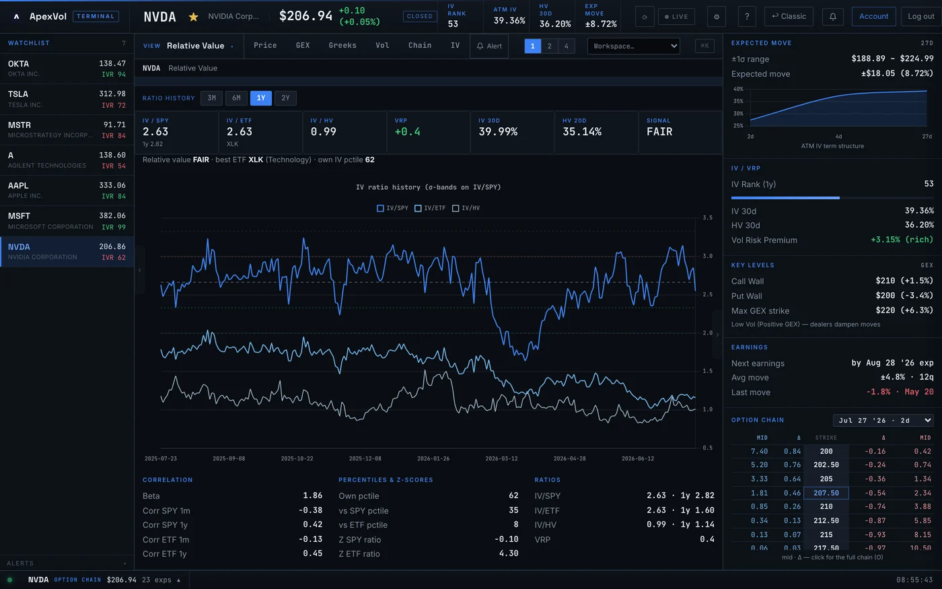Open option chain expiry dropdown Jul 27
This screenshot has height=589, width=942.
tap(883, 420)
